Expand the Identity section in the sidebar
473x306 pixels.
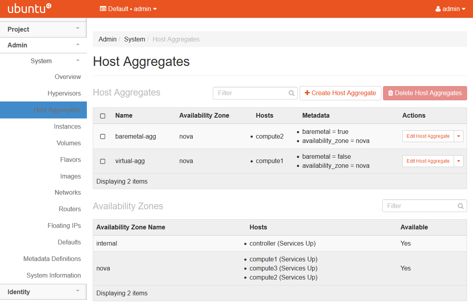(43, 292)
